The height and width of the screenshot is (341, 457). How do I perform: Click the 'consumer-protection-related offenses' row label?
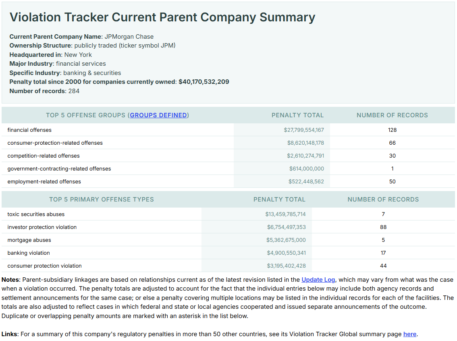[x=55, y=143]
